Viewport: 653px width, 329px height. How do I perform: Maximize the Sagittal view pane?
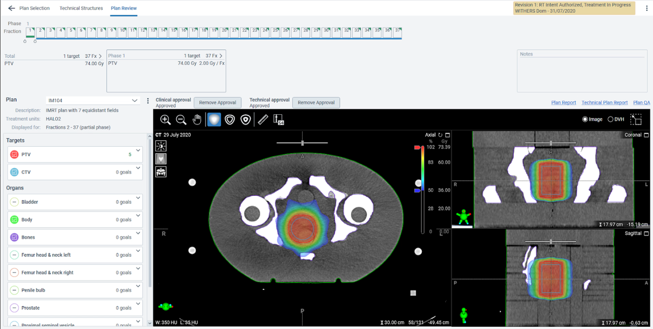(x=646, y=233)
